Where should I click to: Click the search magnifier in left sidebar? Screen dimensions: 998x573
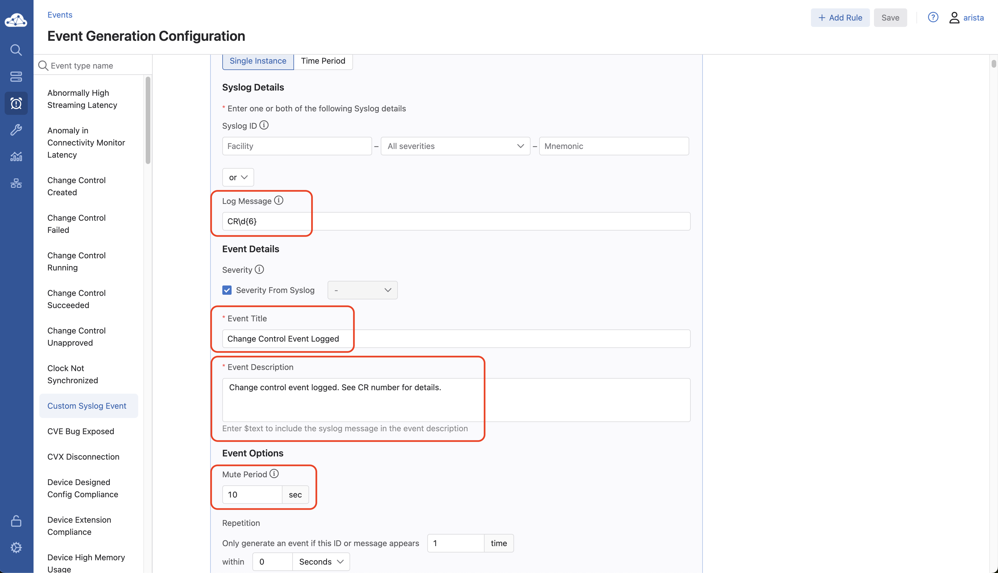tap(16, 50)
